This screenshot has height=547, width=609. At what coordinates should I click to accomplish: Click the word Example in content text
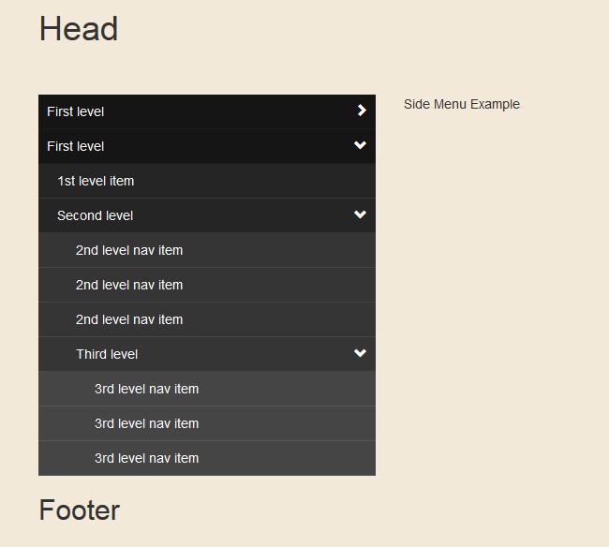(x=495, y=104)
